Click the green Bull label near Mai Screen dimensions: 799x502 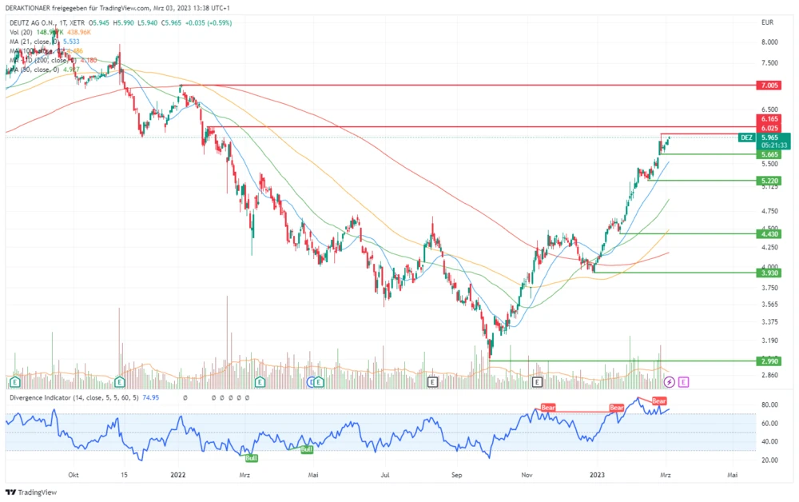[307, 449]
